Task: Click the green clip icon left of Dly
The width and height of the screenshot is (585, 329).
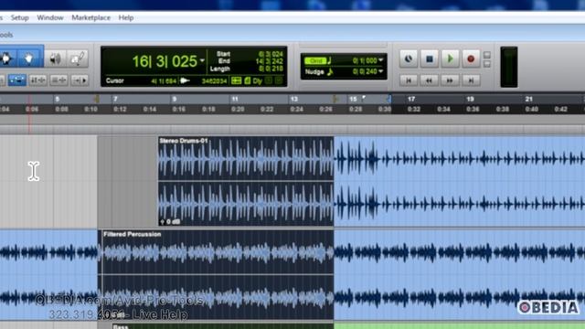Action: click(x=248, y=80)
